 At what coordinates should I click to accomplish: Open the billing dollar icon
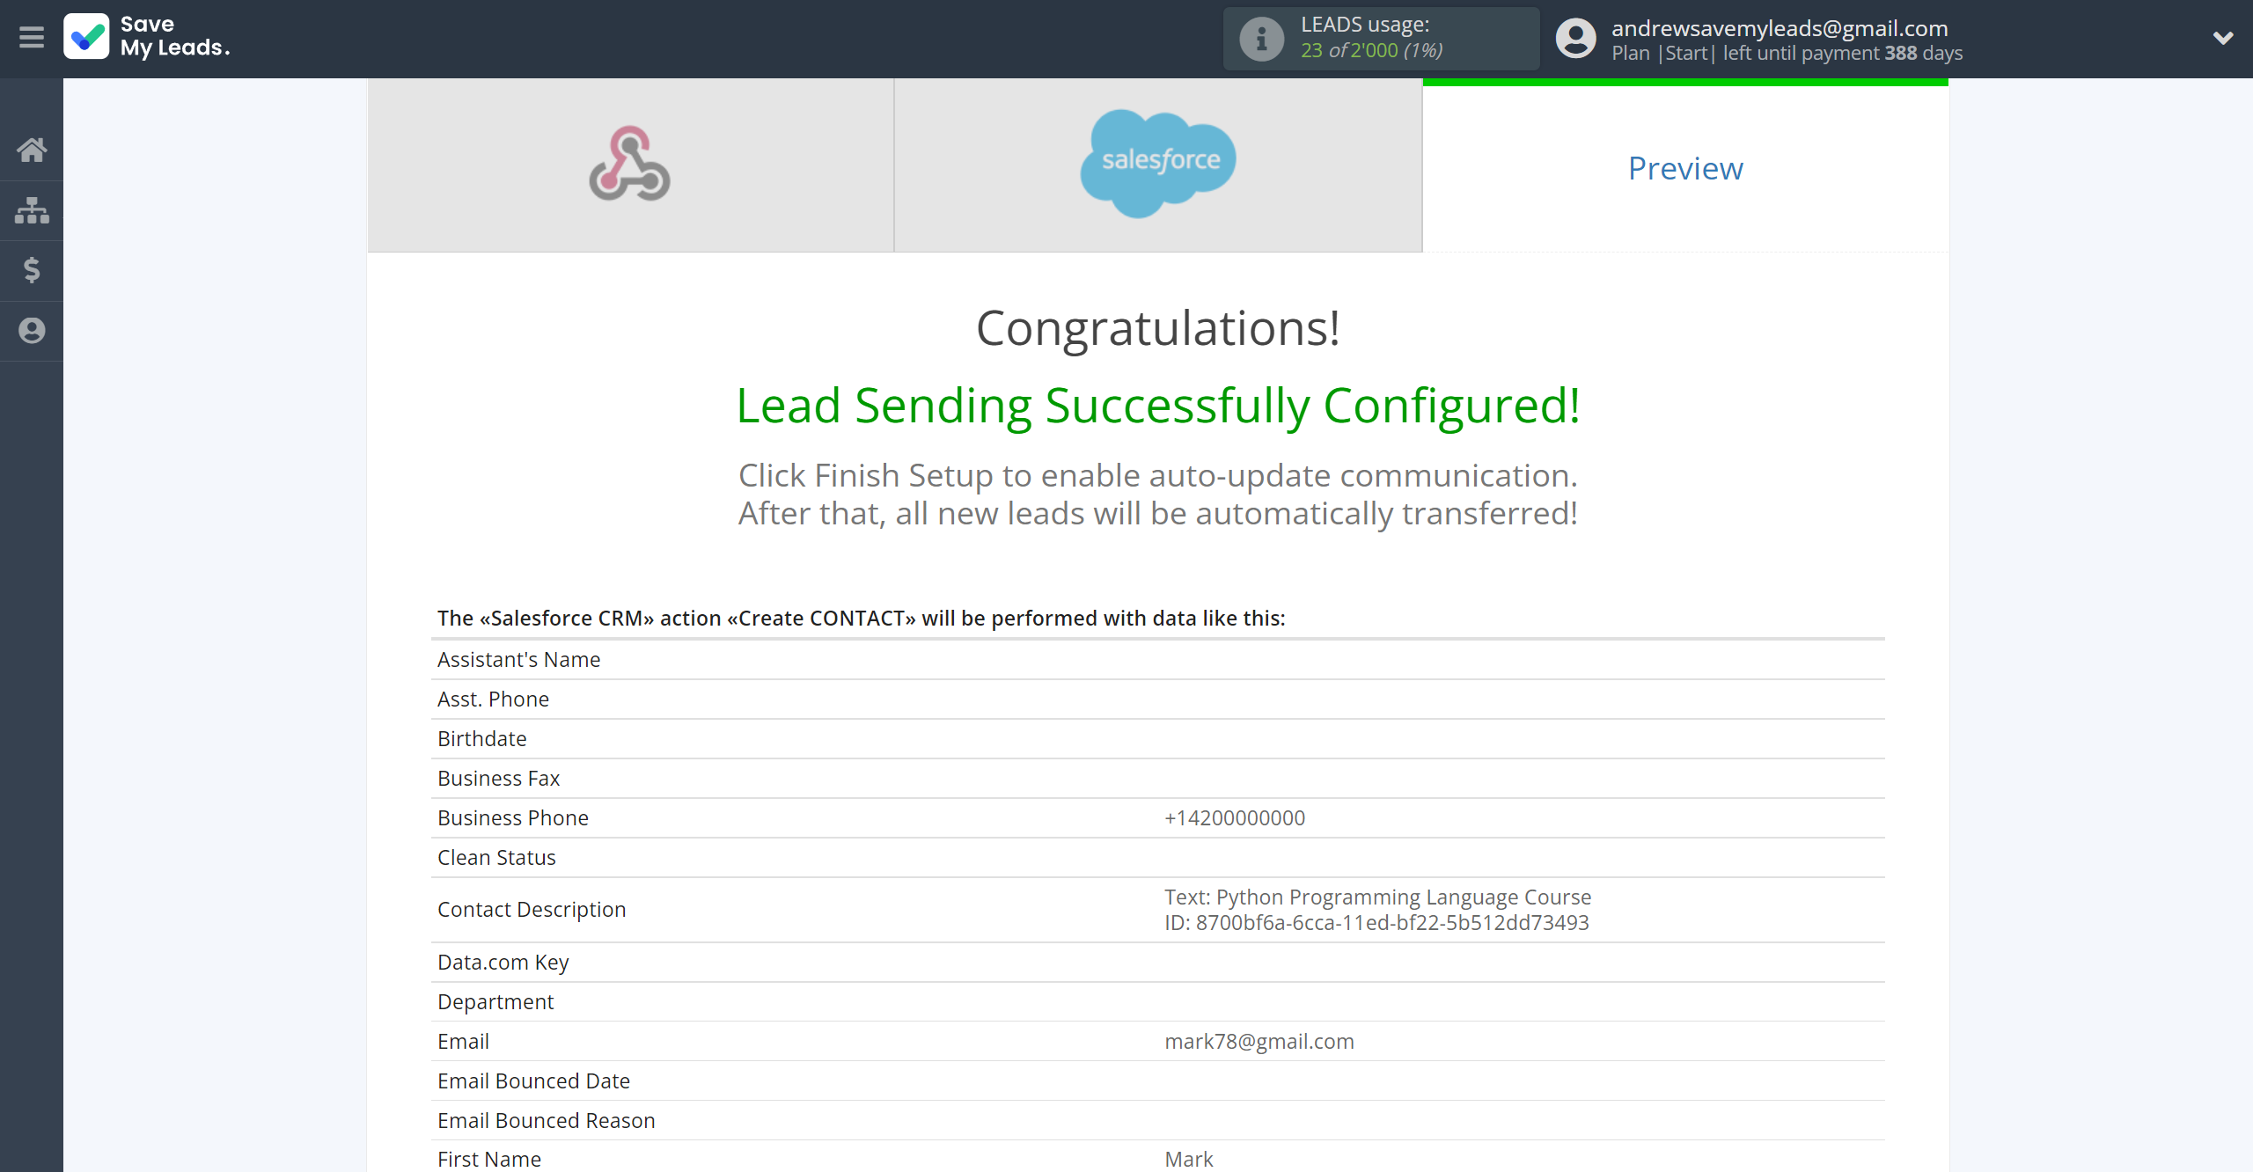[x=32, y=270]
